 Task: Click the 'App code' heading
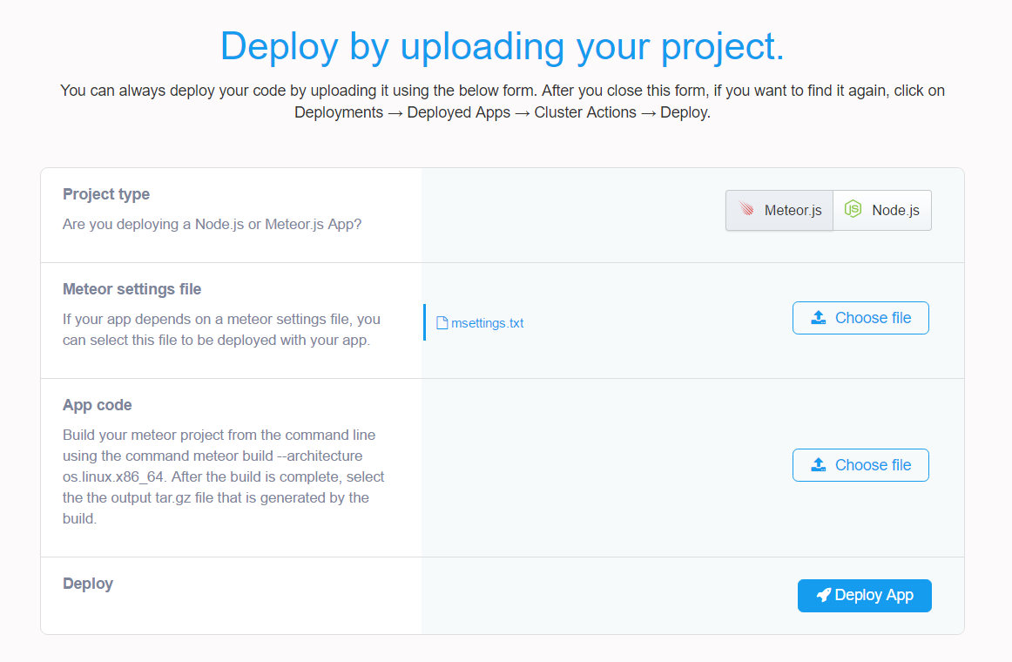[97, 405]
